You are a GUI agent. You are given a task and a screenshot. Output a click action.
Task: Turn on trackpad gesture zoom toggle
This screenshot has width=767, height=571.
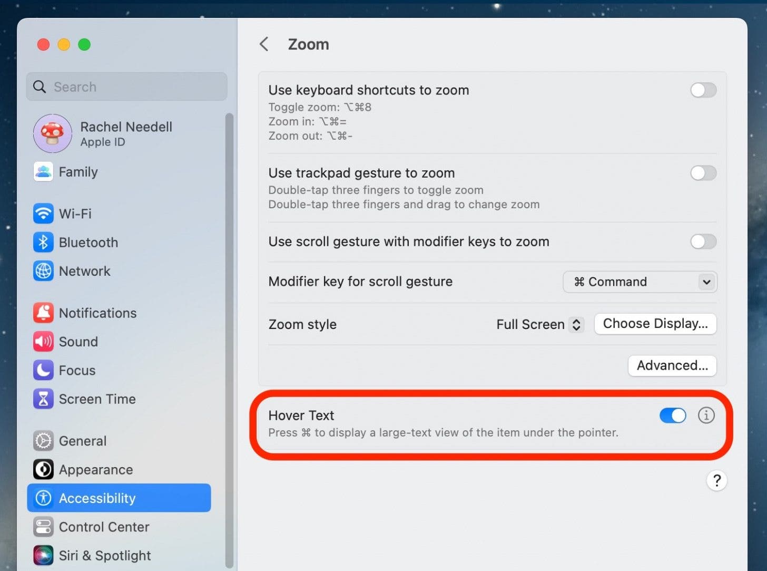pyautogui.click(x=703, y=173)
